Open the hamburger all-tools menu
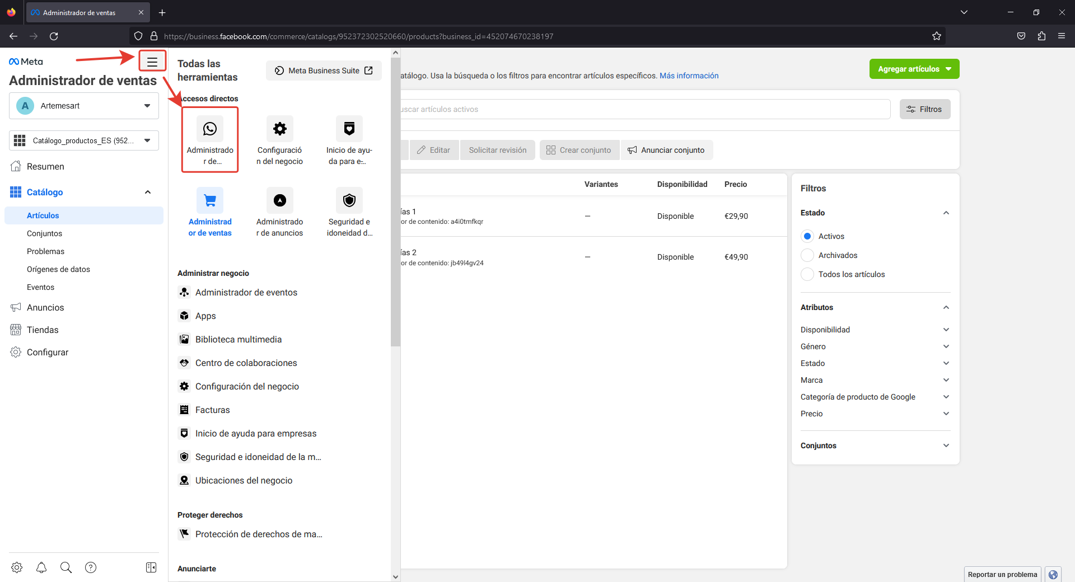The image size is (1075, 582). 152,62
